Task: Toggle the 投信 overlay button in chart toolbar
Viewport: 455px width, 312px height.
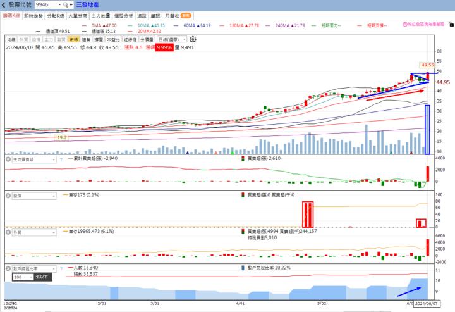Action: point(36,39)
